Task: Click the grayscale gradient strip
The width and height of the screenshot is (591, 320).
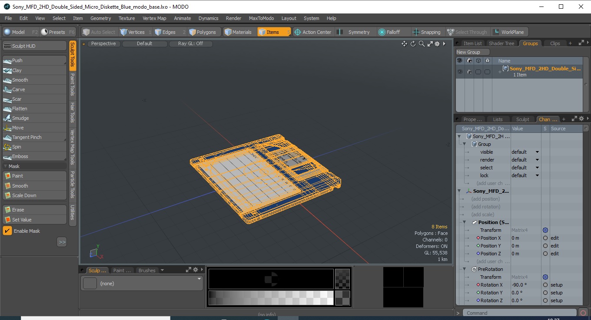Action: [x=271, y=298]
